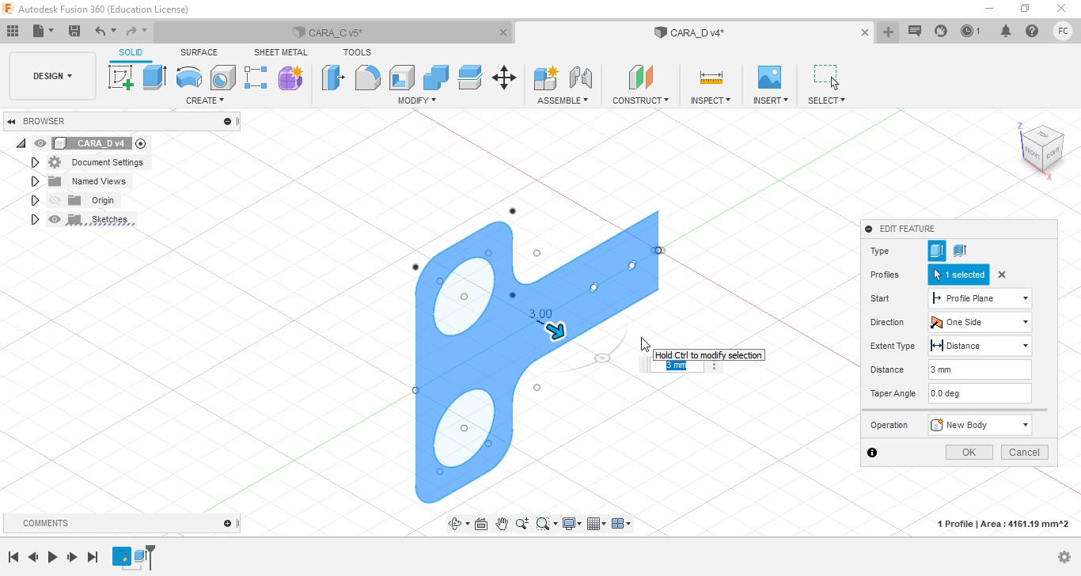The image size is (1081, 576).
Task: Select the Shell tool
Action: (402, 77)
